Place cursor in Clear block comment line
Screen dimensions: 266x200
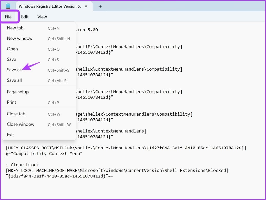pos(22,165)
